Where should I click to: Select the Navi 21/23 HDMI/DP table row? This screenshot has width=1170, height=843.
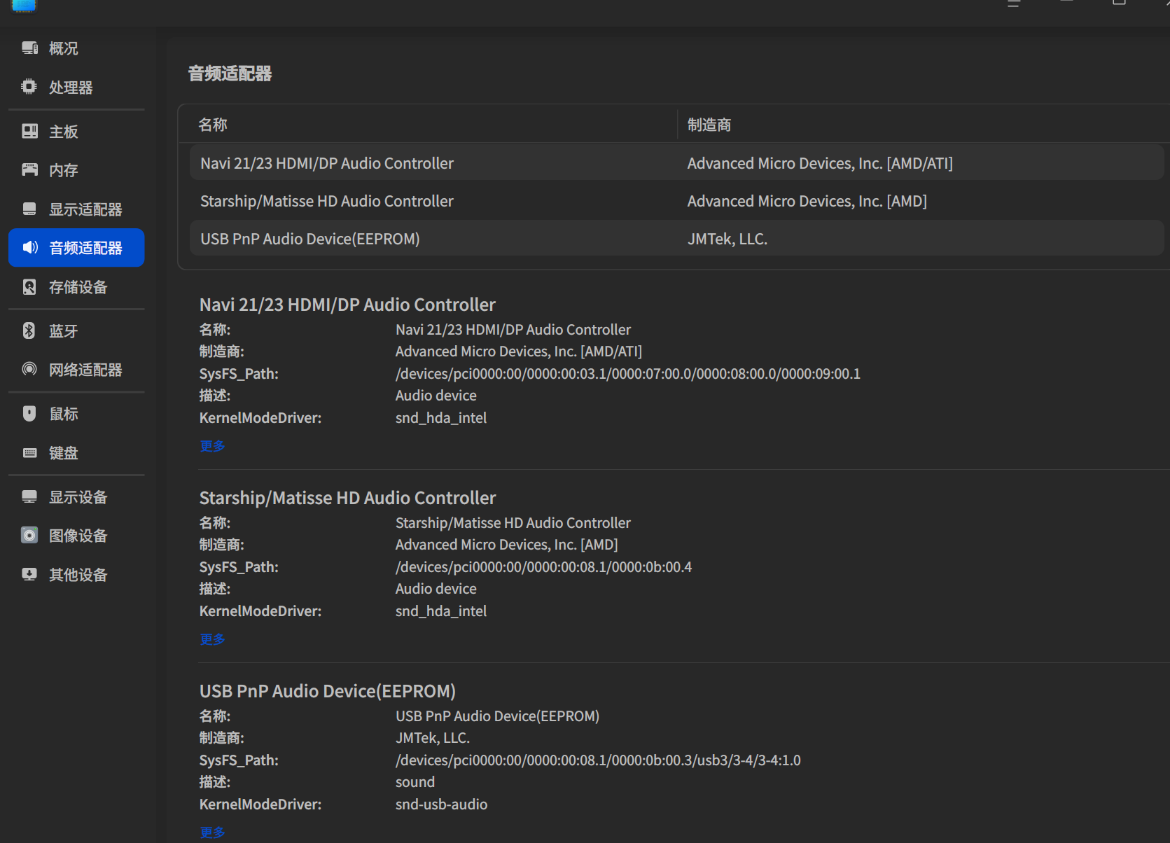[x=676, y=163]
